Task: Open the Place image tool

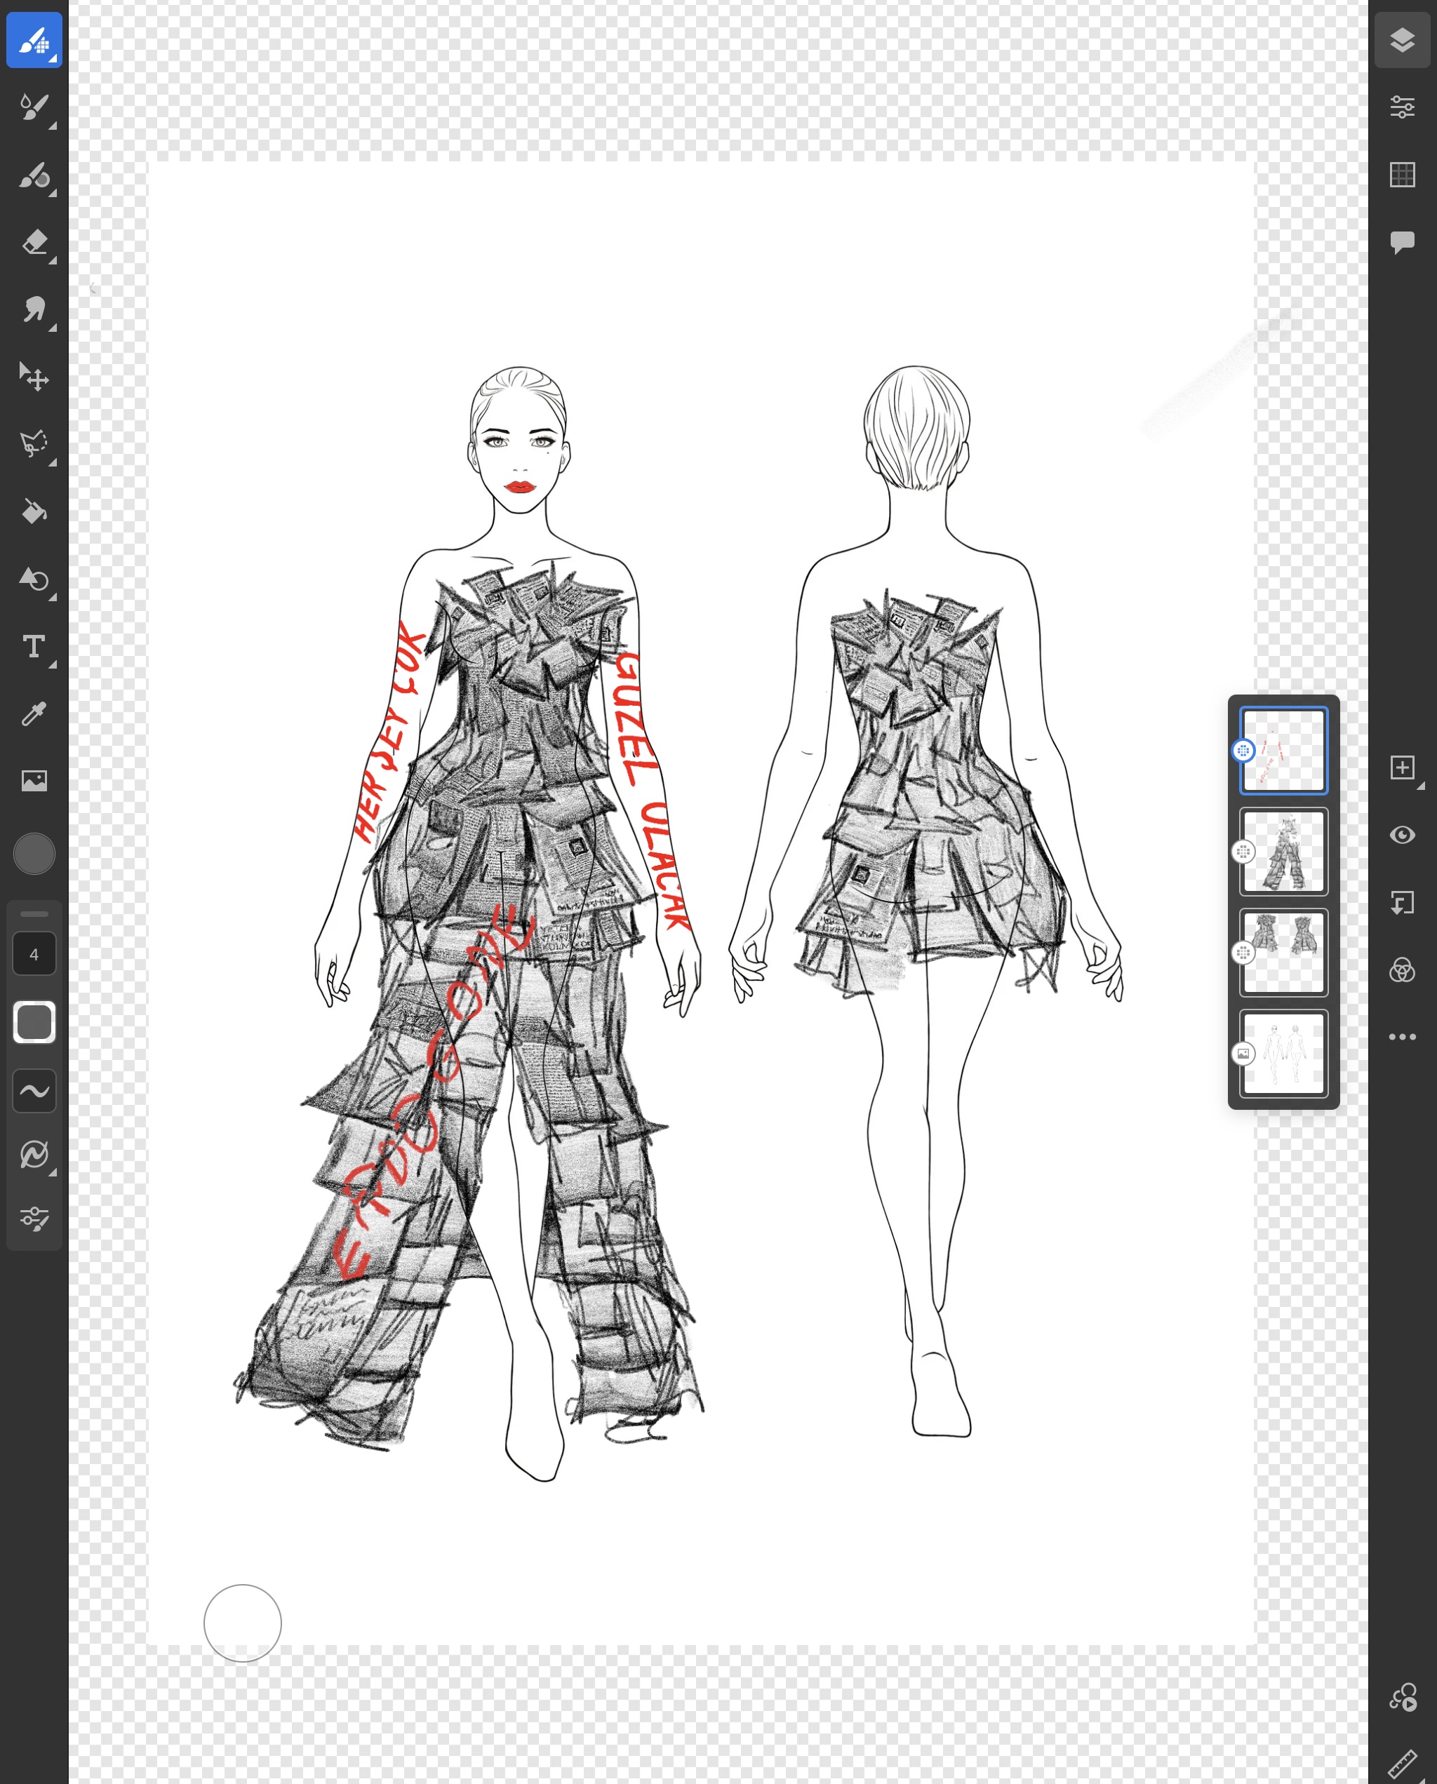Action: [x=34, y=780]
